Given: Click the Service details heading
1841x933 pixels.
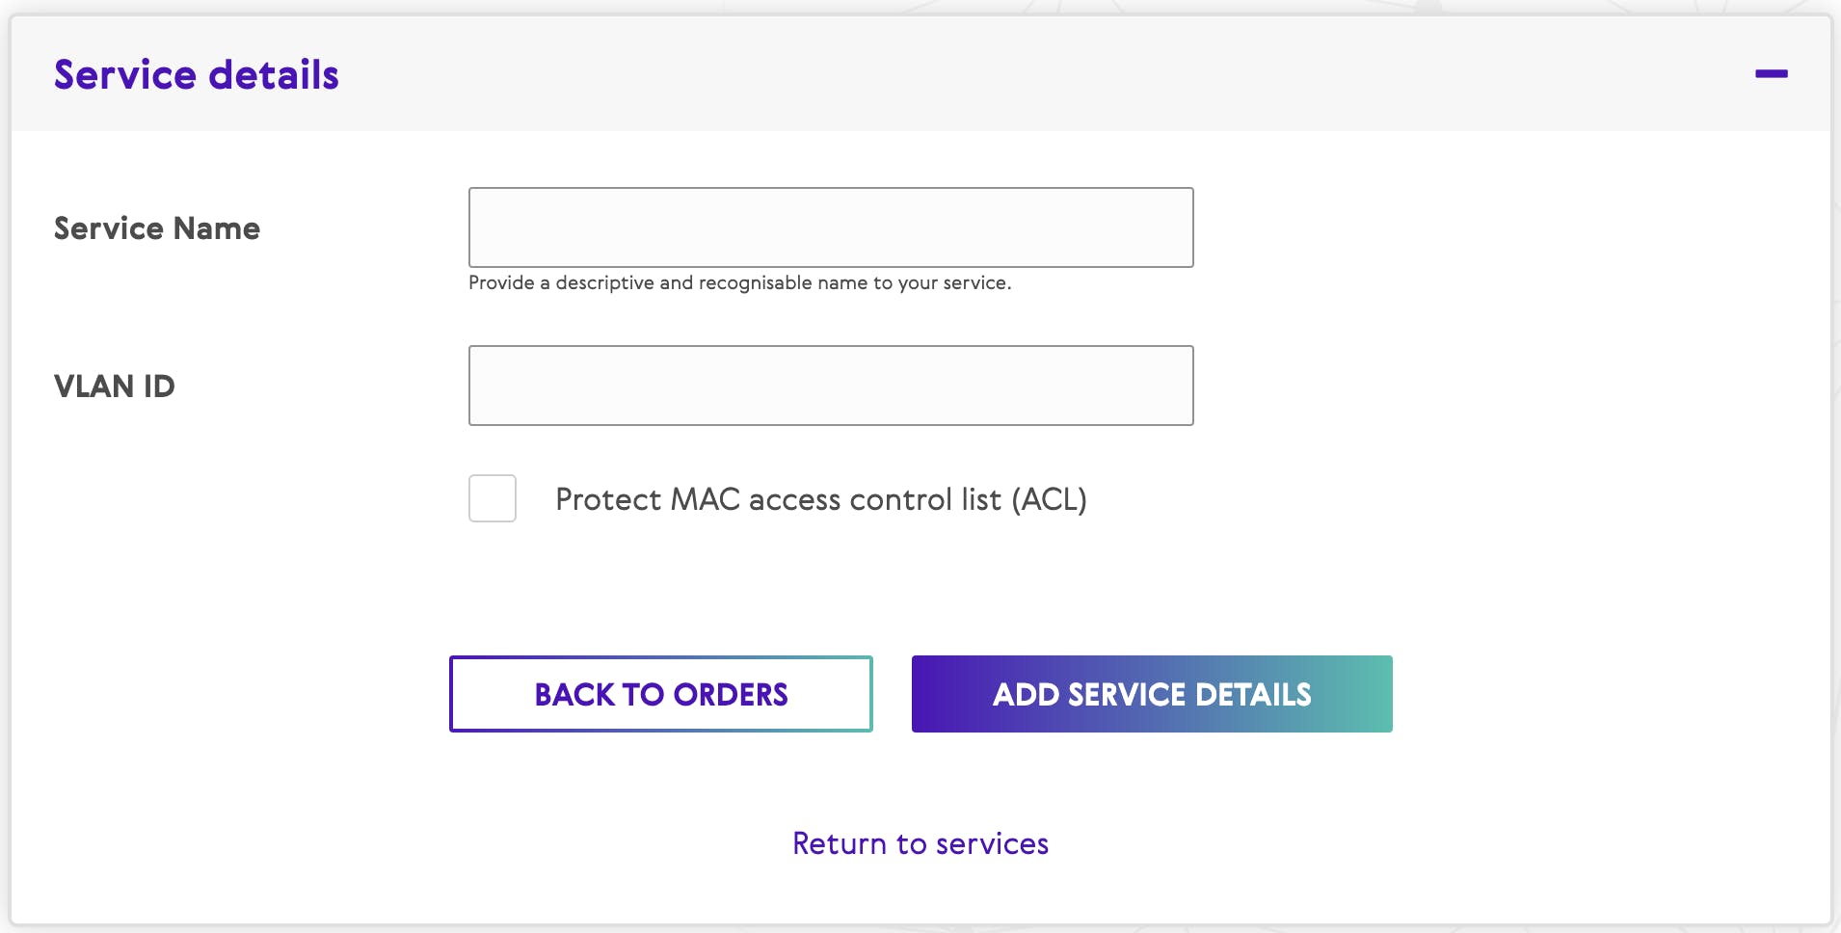Looking at the screenshot, I should click(197, 75).
